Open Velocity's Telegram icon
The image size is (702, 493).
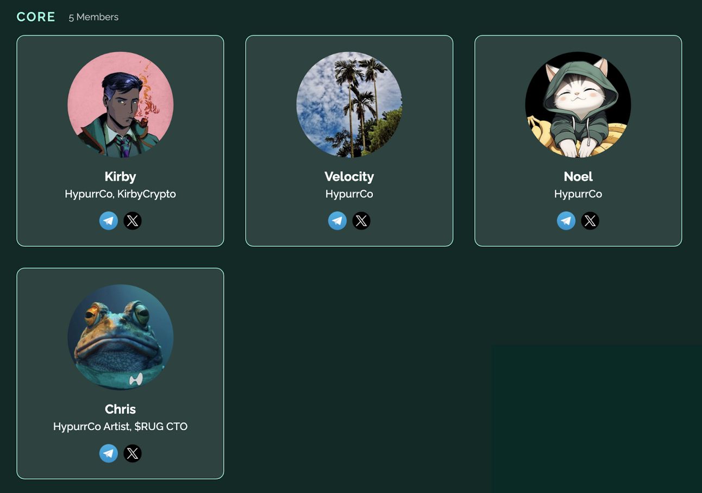coord(337,221)
